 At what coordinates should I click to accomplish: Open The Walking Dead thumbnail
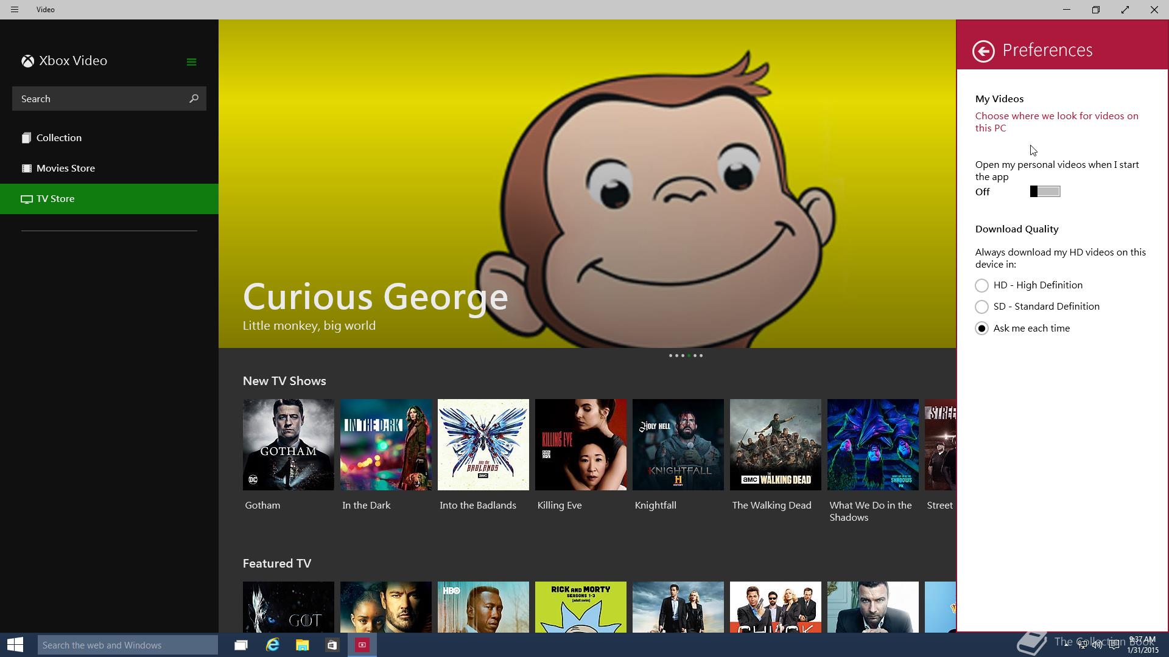coord(776,445)
